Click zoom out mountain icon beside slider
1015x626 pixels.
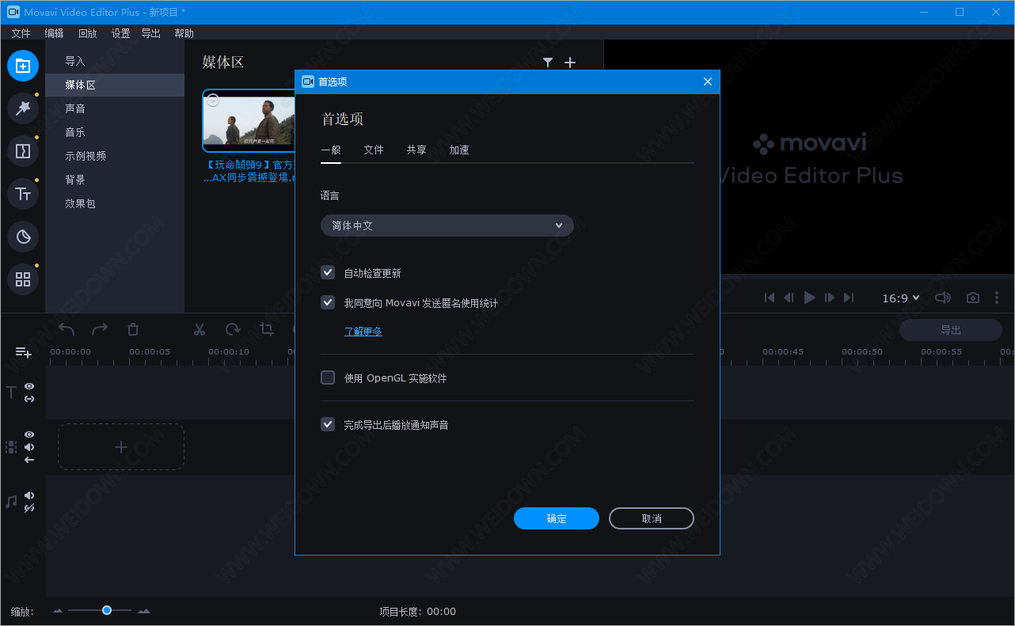(x=57, y=611)
